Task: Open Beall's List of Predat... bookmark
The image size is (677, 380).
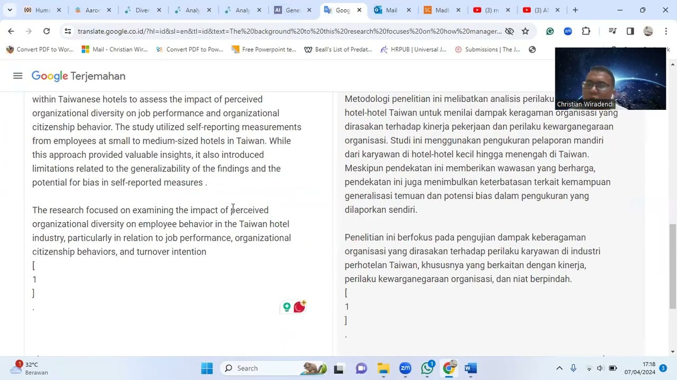Action: [x=338, y=49]
